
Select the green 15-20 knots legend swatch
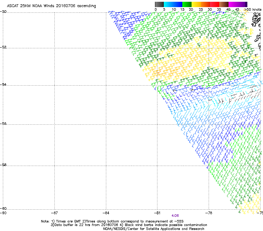coord(187,4)
